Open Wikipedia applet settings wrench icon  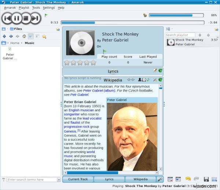(x=155, y=80)
